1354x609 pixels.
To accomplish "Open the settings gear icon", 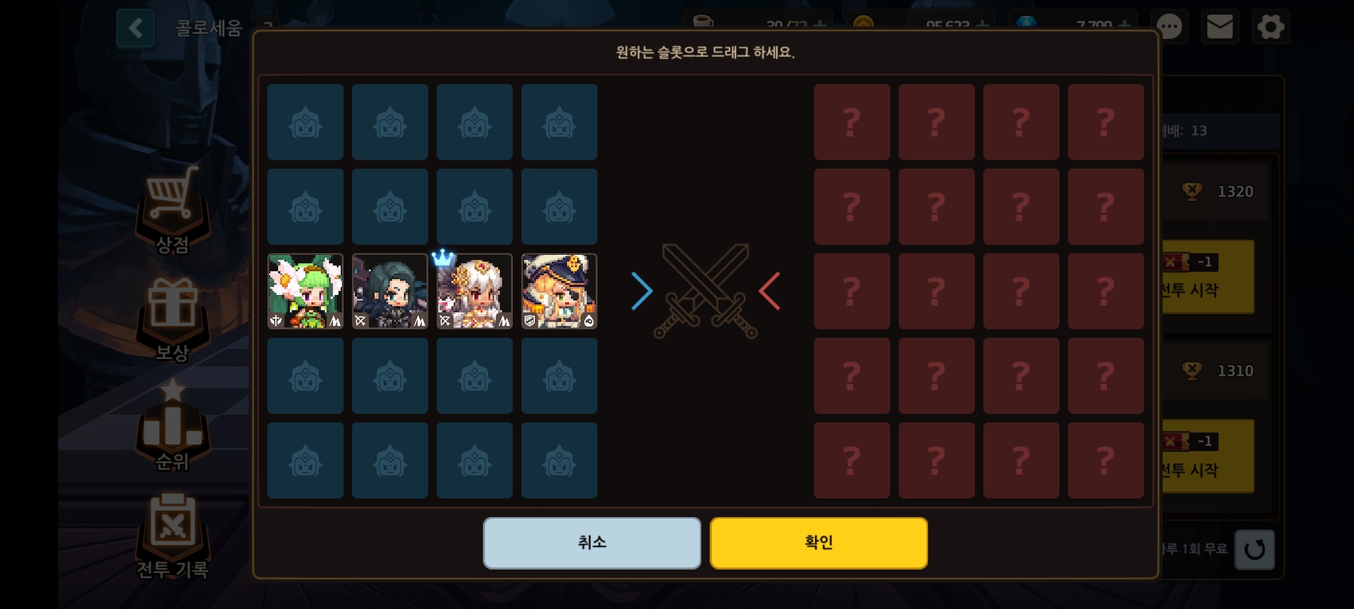I will [1271, 27].
